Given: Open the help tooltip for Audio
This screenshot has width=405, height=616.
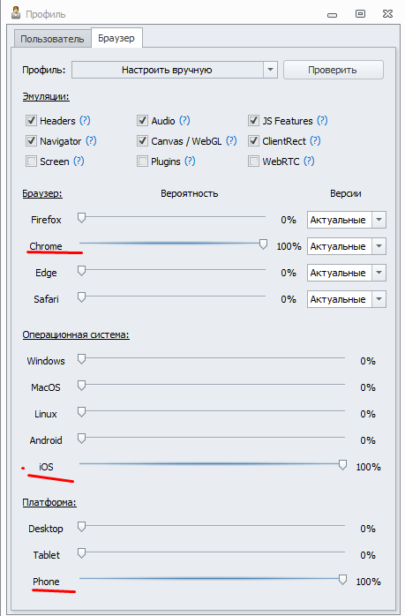Looking at the screenshot, I should pos(184,121).
